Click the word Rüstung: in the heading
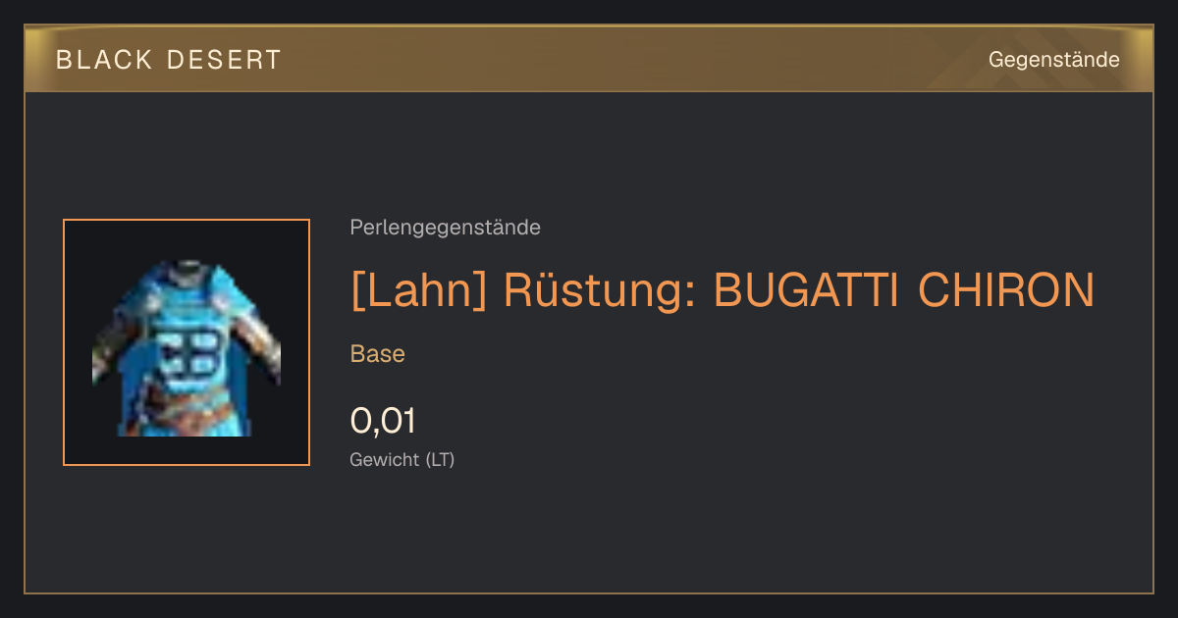Screen dimensions: 1178x618 [601, 289]
